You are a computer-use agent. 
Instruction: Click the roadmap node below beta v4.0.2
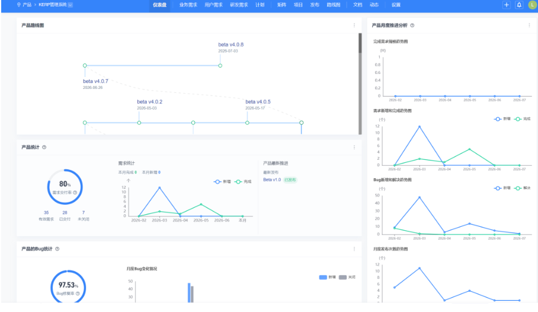(139, 123)
